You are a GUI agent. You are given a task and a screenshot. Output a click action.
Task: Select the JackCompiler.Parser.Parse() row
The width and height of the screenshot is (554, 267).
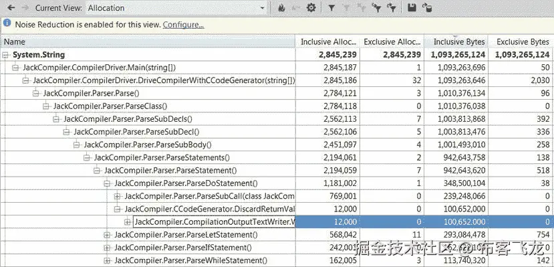pos(277,94)
